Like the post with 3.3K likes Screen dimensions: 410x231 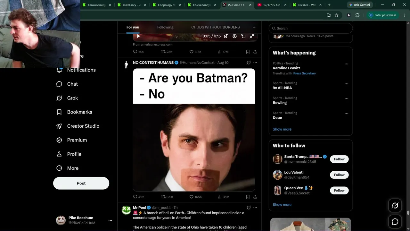click(195, 52)
